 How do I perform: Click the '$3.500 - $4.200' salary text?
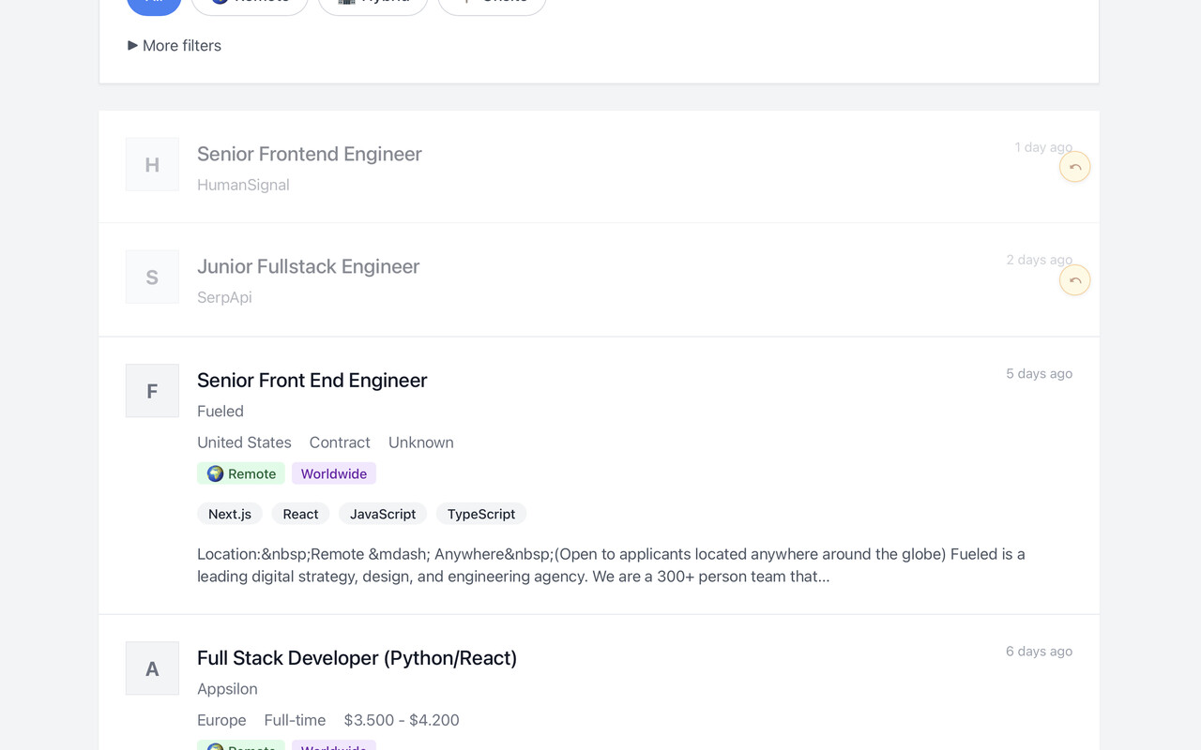pyautogui.click(x=402, y=720)
